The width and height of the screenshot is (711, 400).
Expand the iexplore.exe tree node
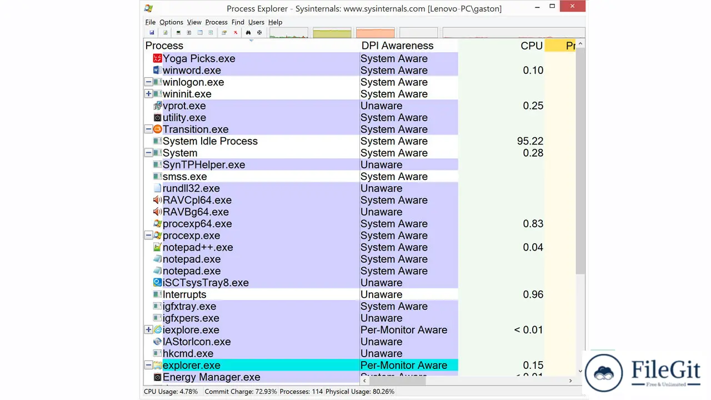coord(148,329)
